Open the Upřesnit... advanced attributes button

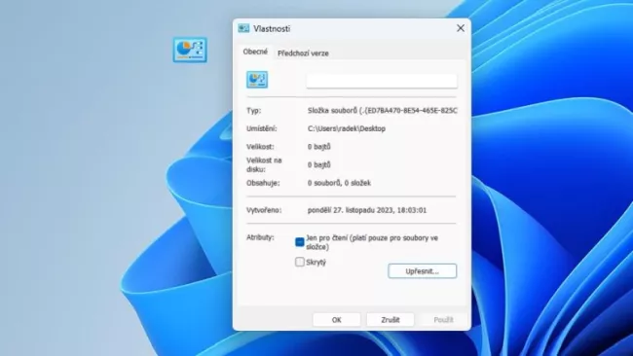423,271
